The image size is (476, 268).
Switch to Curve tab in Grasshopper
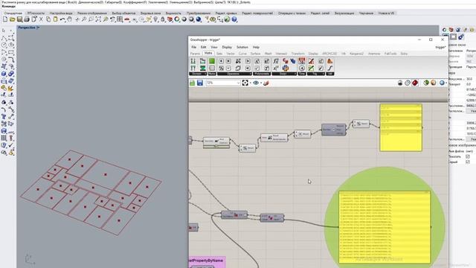(242, 54)
